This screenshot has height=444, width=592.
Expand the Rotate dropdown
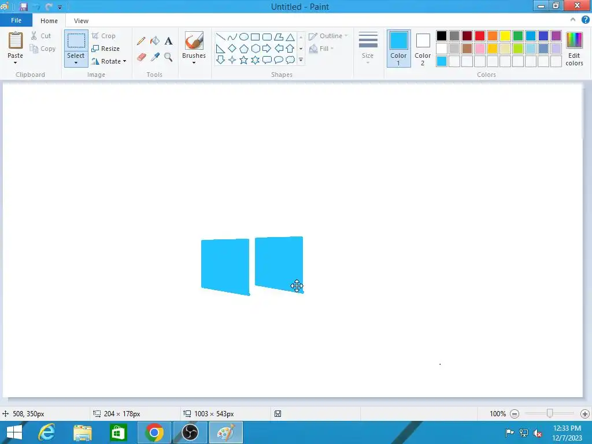tap(125, 61)
